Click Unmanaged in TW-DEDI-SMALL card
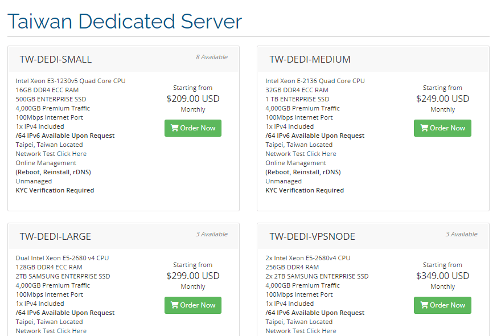 pyautogui.click(x=34, y=181)
